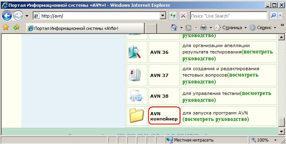286x144 pixels.
Task: Show more toolbar commands chevron
Action: (282, 25)
